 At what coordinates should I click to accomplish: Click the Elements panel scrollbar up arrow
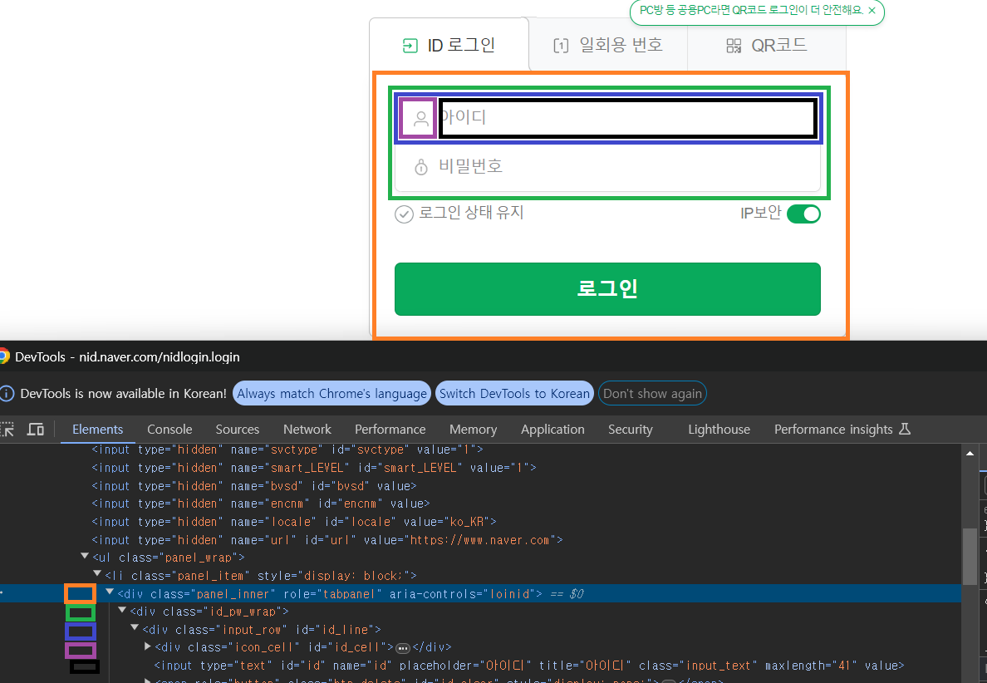[x=970, y=453]
